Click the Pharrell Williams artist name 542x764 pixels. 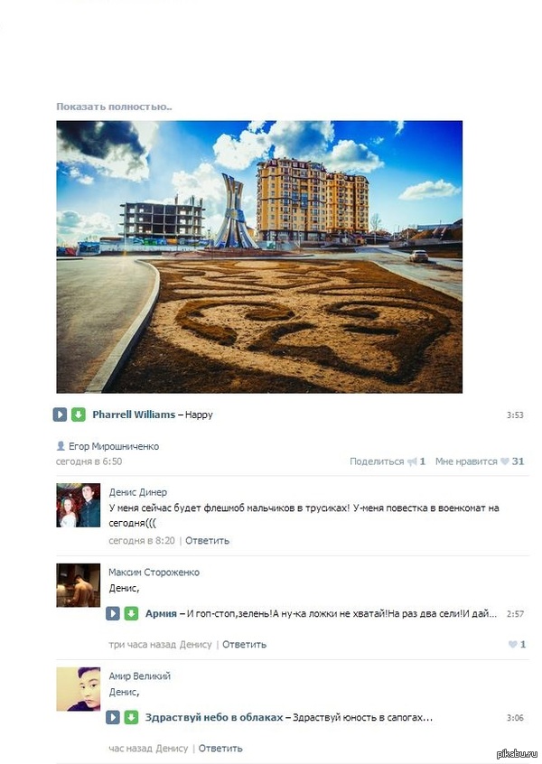(x=134, y=415)
